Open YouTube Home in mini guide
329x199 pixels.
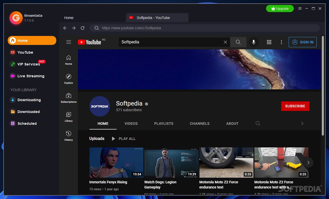(x=69, y=60)
